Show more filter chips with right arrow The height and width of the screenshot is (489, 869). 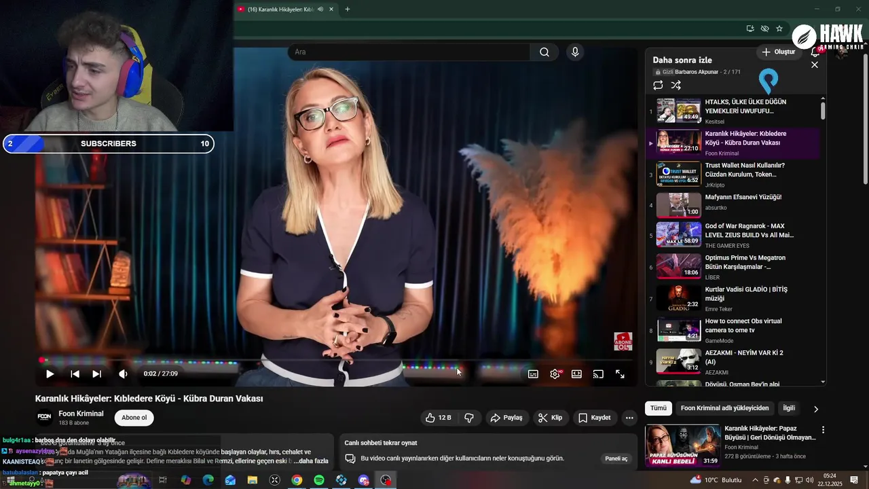point(815,409)
